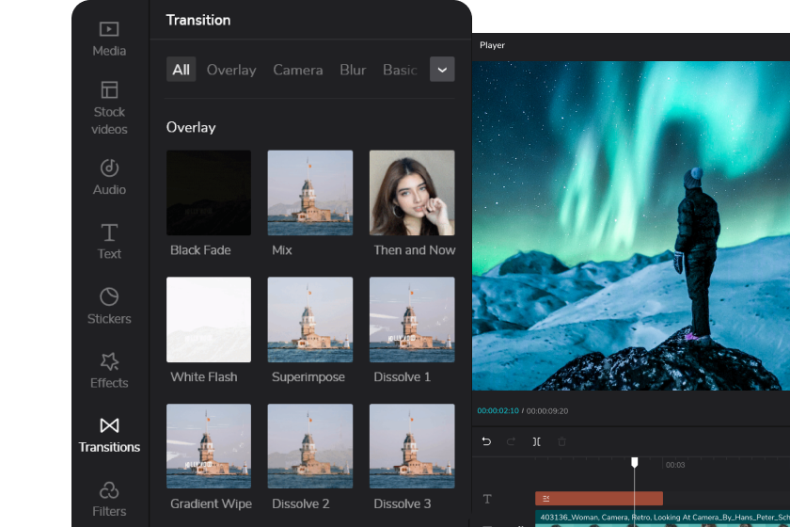Select the 403136_Woman video clip on timeline
This screenshot has height=527, width=790.
tap(662, 519)
